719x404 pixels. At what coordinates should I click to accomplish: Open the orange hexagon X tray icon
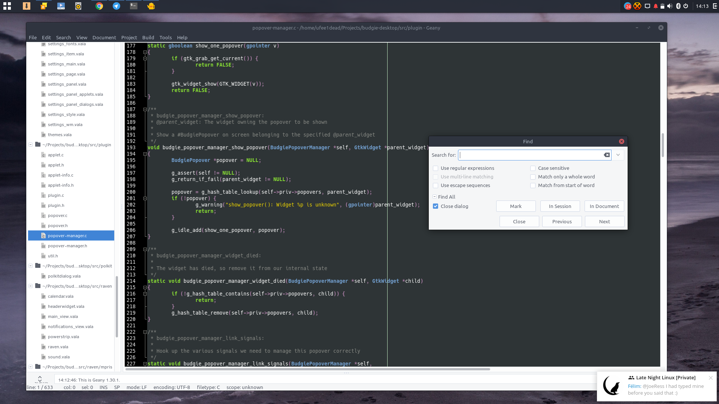tap(637, 6)
